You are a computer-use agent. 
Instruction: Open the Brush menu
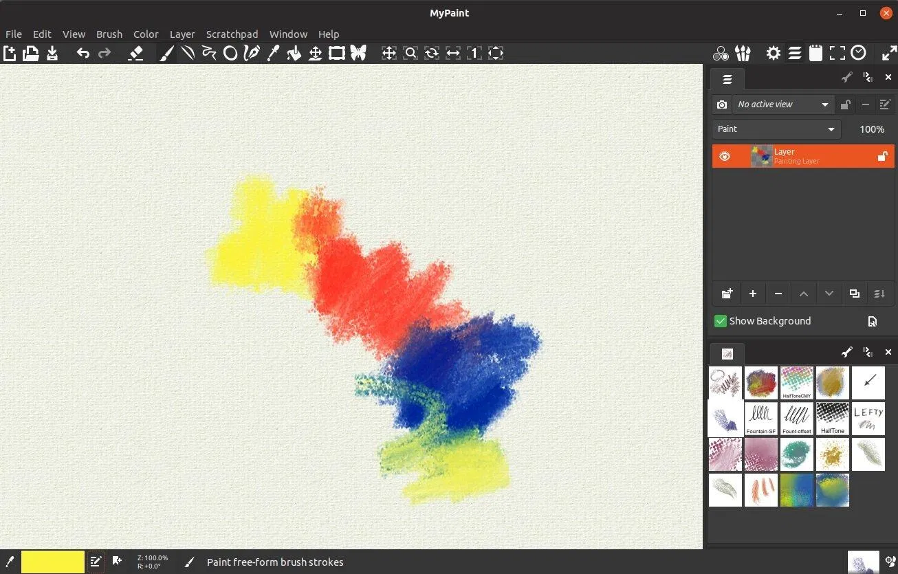[109, 34]
